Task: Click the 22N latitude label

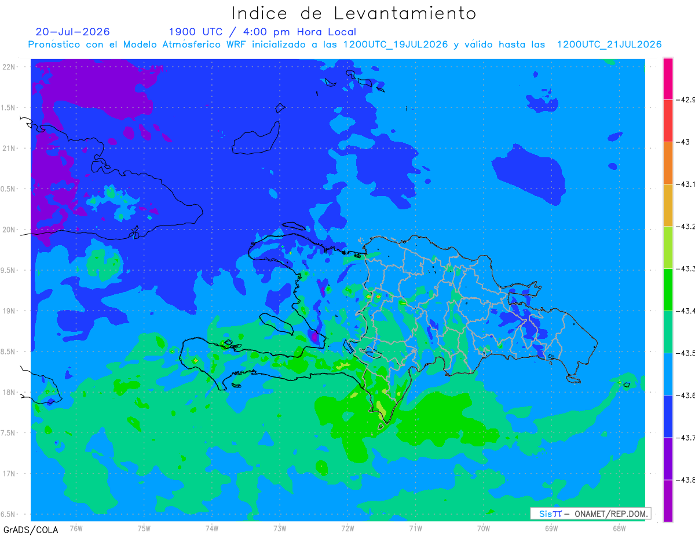Action: click(x=8, y=67)
